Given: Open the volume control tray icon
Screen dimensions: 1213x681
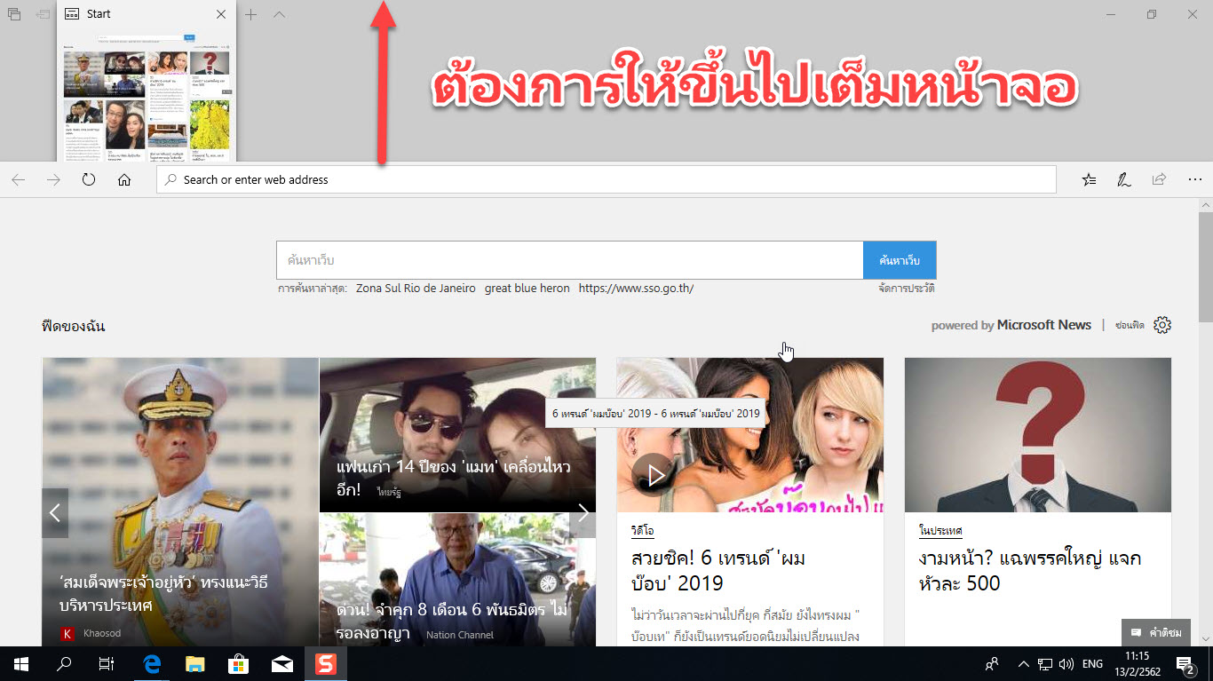Looking at the screenshot, I should point(1066,663).
